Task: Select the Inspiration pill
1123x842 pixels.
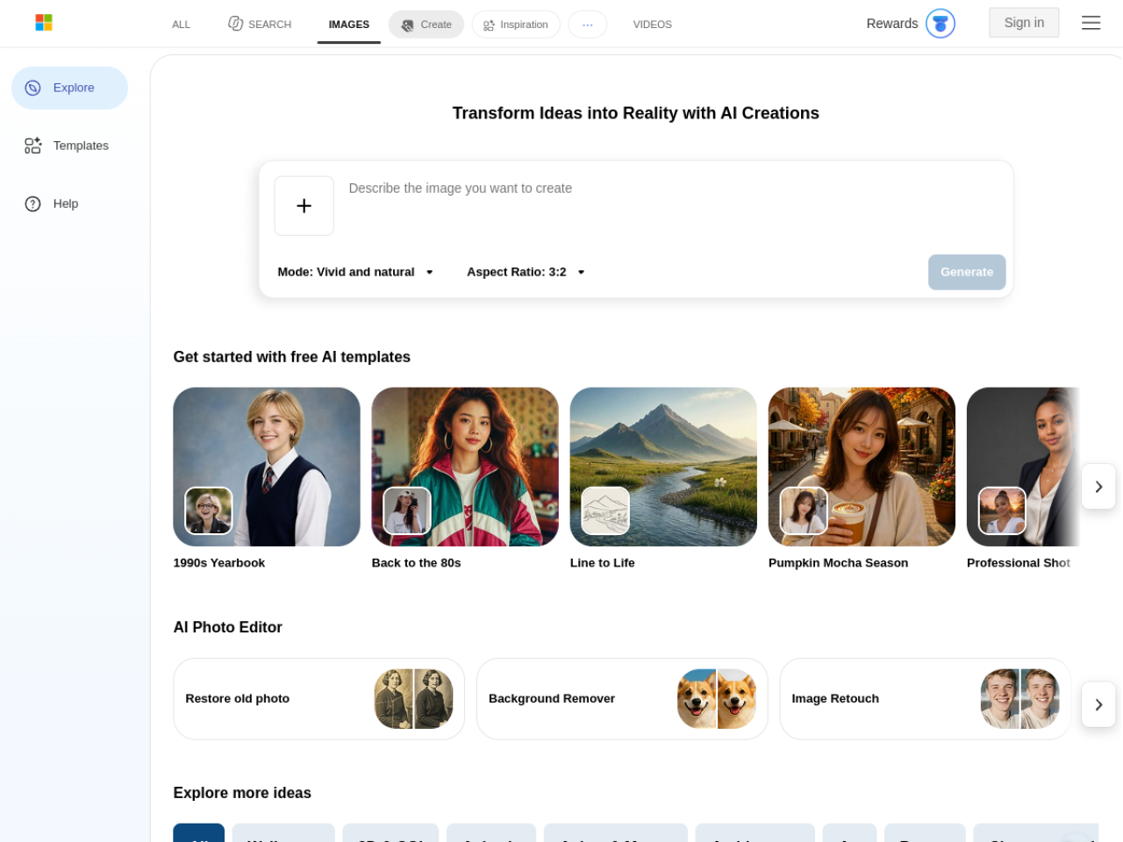Action: pyautogui.click(x=516, y=25)
